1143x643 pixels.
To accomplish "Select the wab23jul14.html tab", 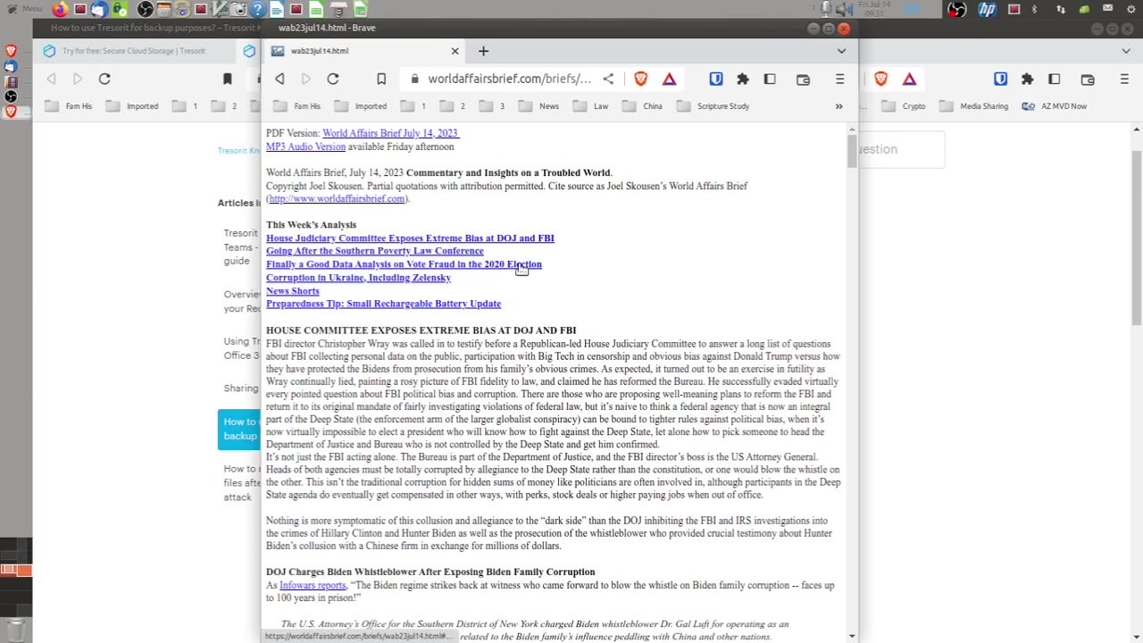I will tap(365, 51).
